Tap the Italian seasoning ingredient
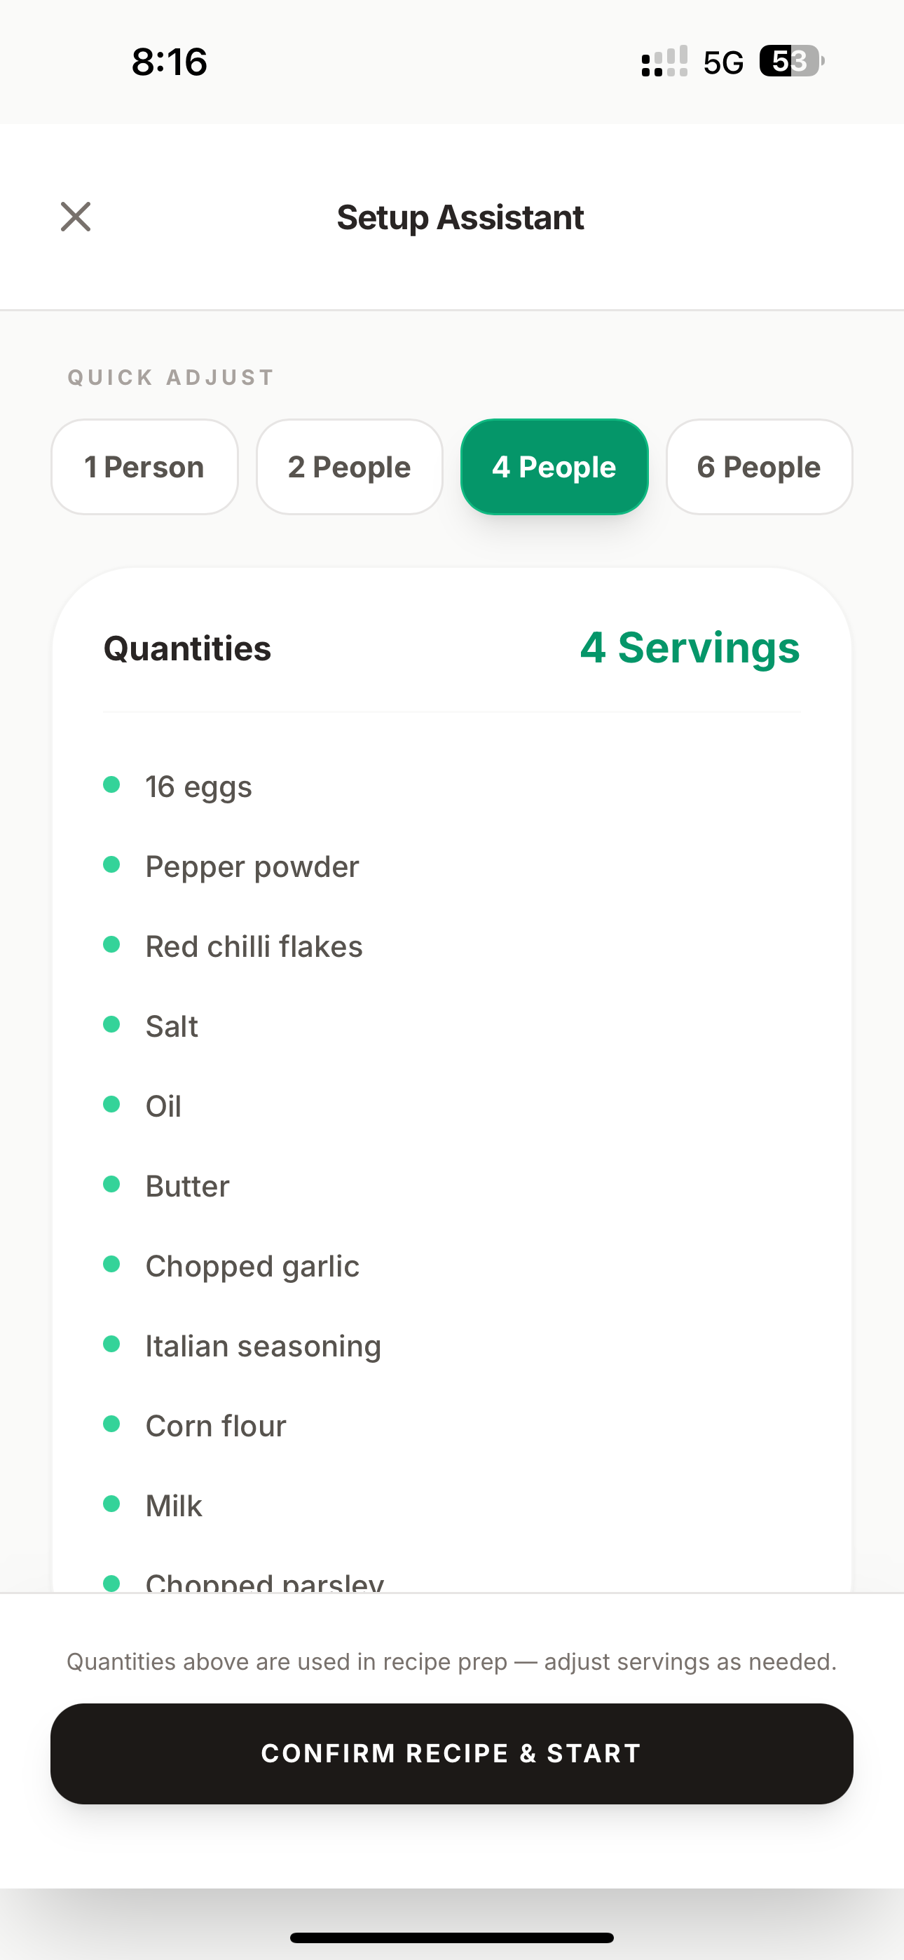The height and width of the screenshot is (1960, 904). click(x=263, y=1346)
